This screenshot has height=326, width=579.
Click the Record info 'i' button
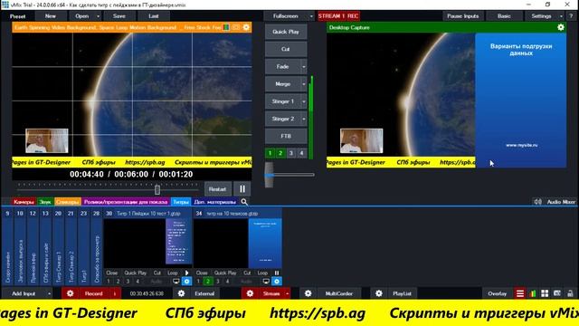[x=115, y=293]
